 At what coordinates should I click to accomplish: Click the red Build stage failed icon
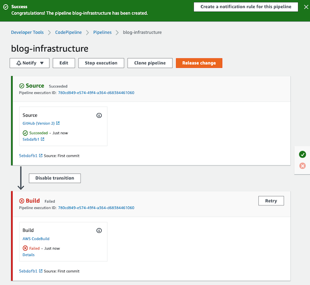pos(22,201)
